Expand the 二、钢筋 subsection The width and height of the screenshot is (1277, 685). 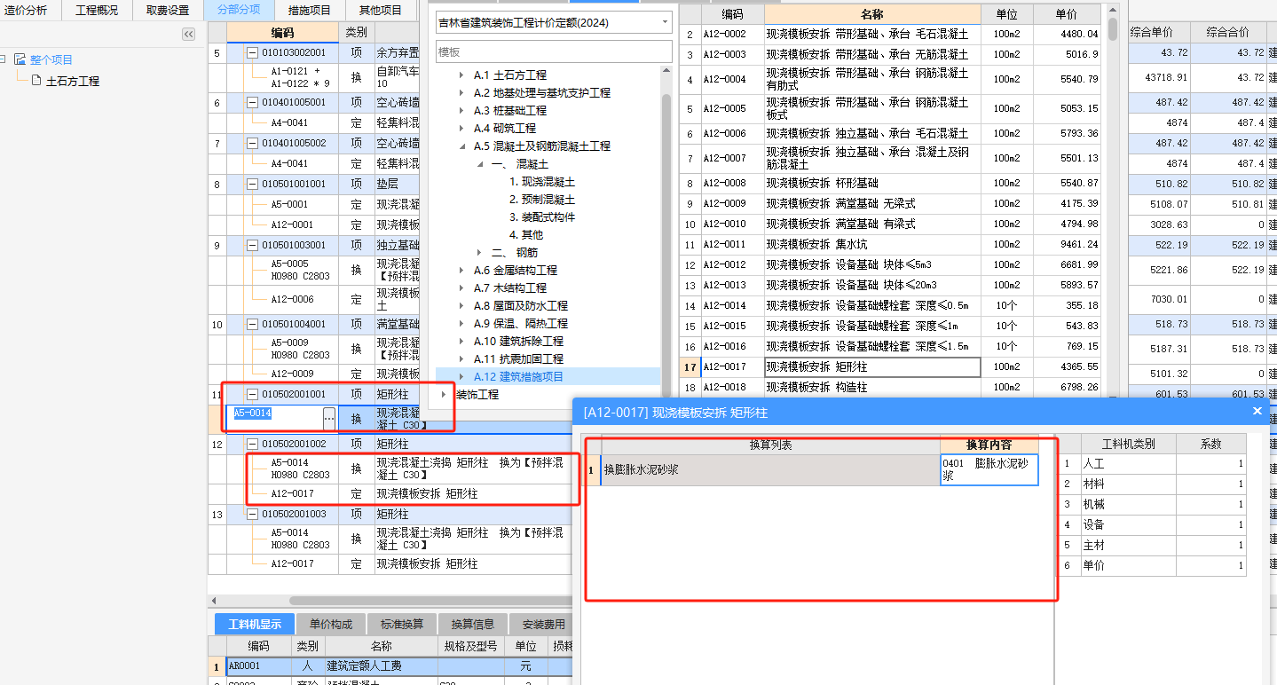coord(479,253)
